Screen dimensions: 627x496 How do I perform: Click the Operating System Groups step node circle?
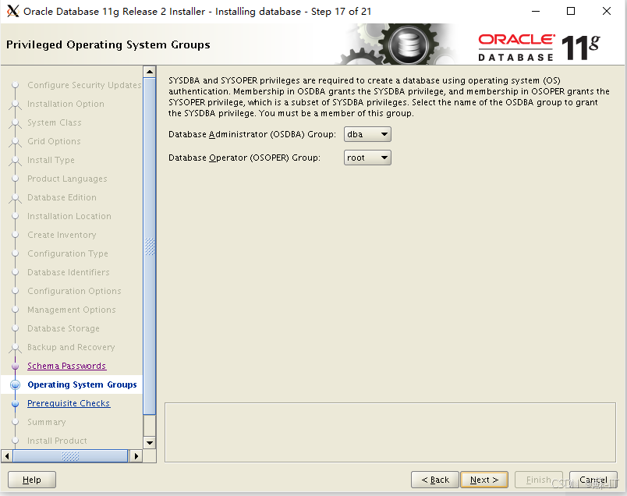[16, 384]
